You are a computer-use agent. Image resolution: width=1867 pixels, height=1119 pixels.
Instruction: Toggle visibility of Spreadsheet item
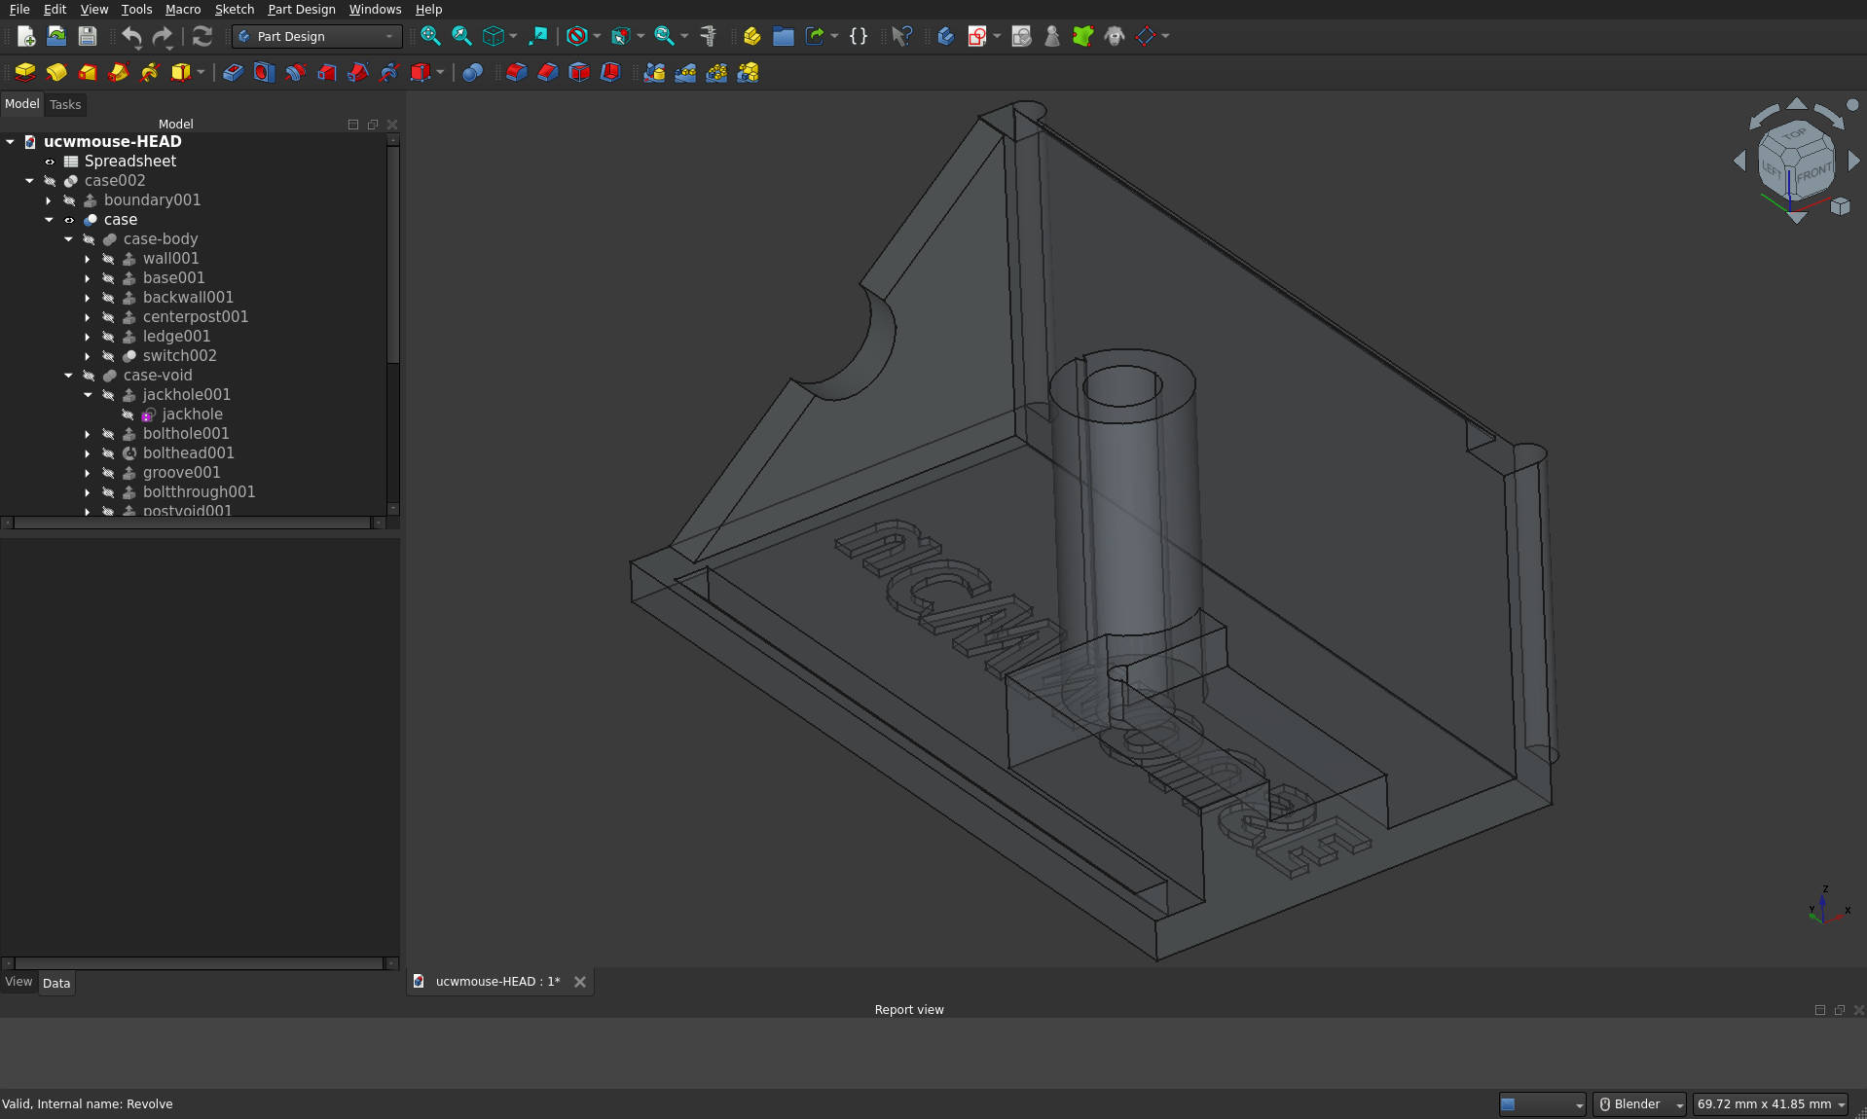click(x=50, y=162)
